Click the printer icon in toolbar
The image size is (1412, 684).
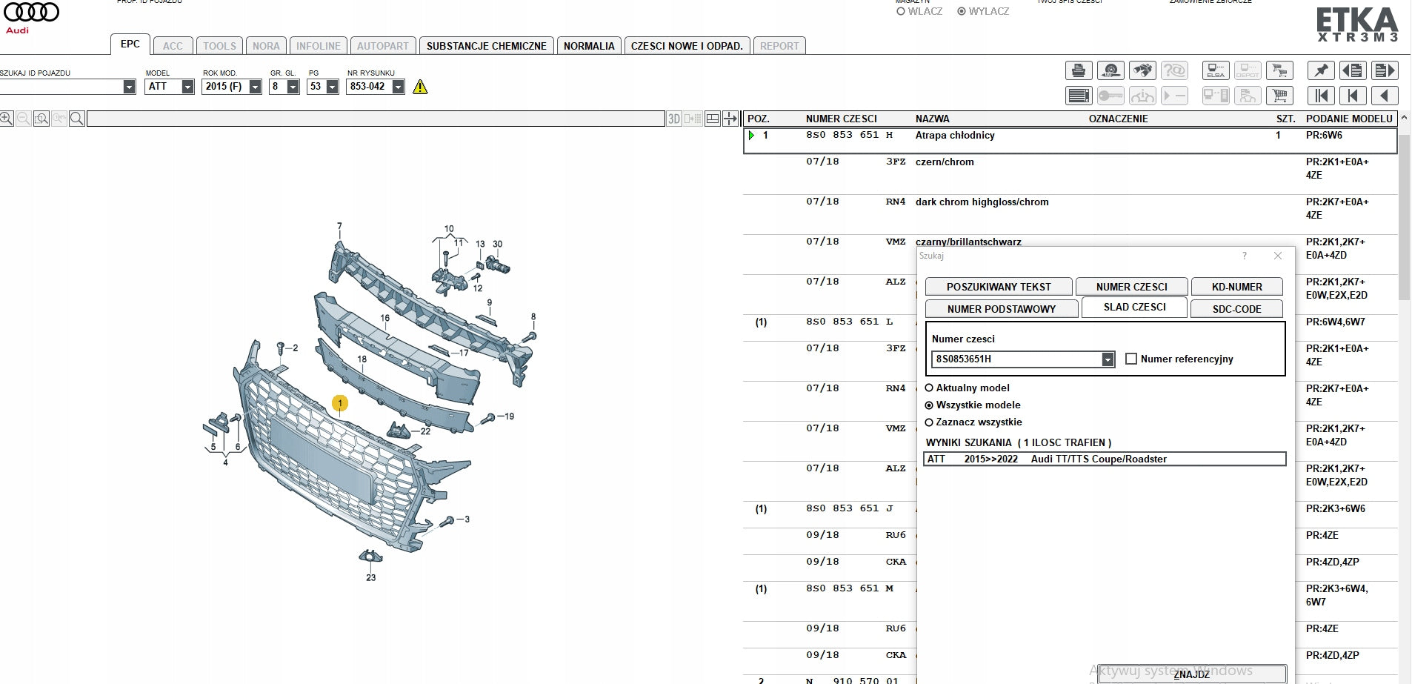pos(1079,70)
